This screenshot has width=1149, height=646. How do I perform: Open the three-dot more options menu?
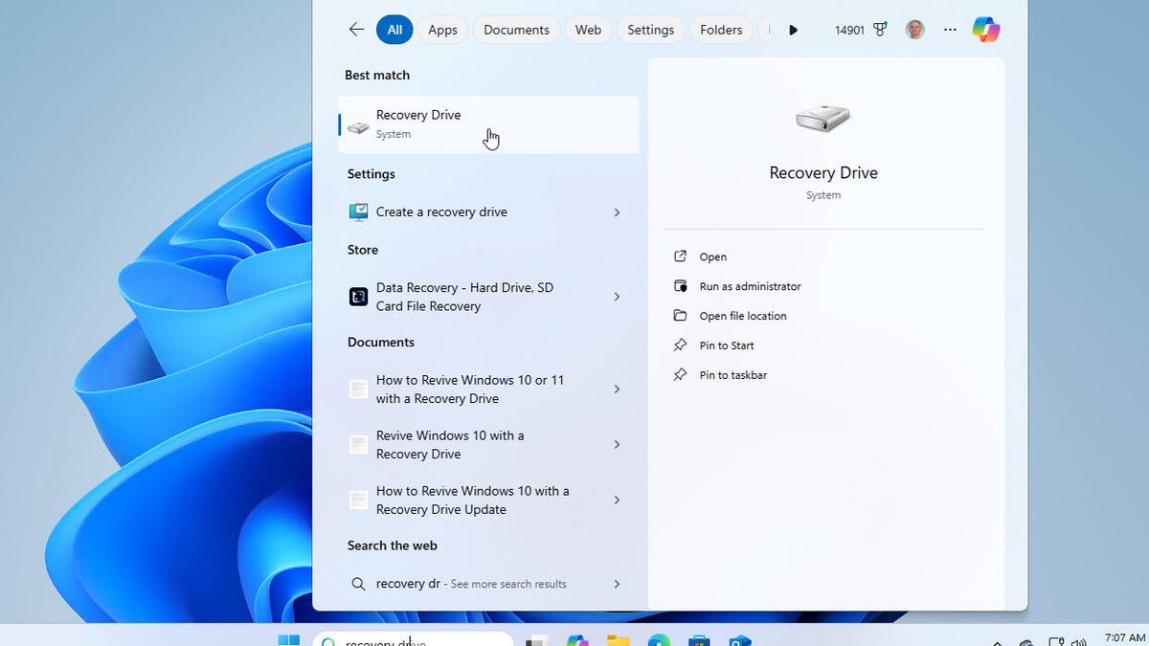950,30
